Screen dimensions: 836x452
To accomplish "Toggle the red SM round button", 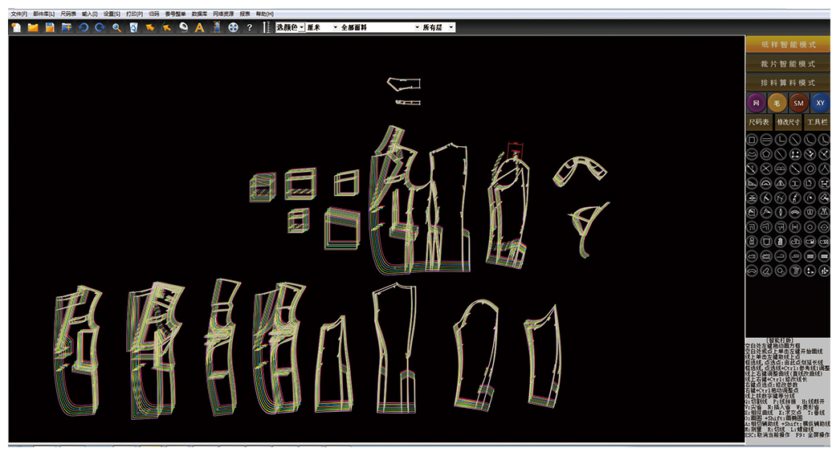I will pos(798,103).
